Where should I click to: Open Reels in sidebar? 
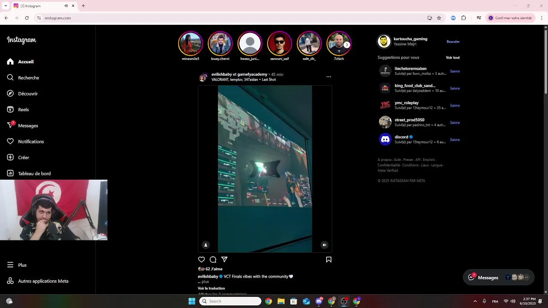(18, 110)
